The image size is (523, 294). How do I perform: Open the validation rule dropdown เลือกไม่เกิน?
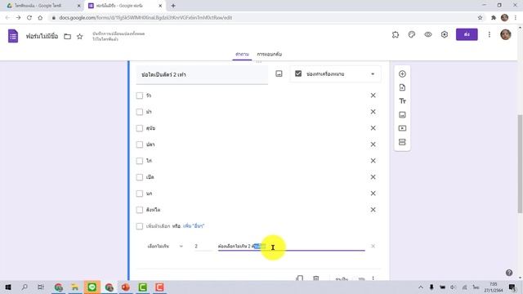tap(165, 247)
